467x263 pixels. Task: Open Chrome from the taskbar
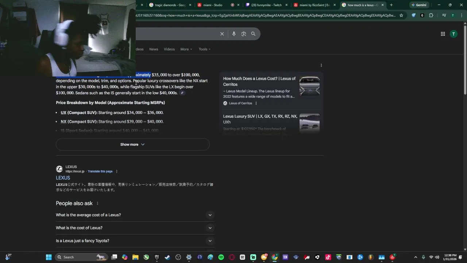[275, 257]
